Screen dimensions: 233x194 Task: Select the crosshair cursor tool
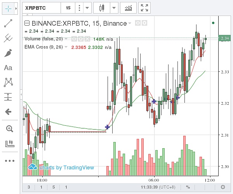point(8,9)
